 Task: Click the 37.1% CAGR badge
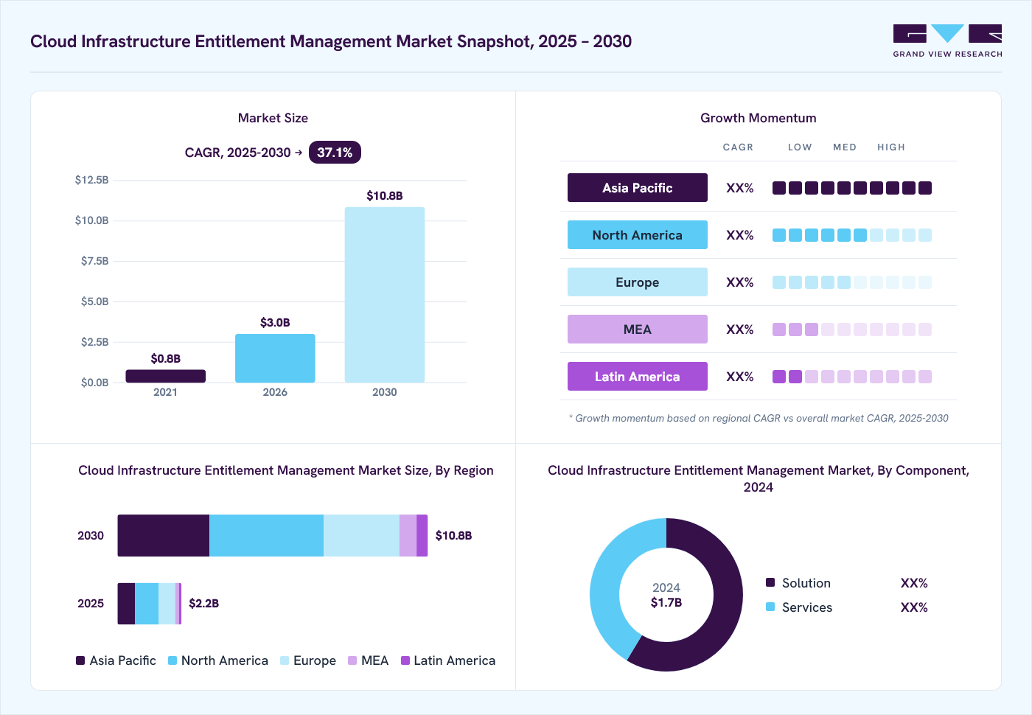pos(335,153)
